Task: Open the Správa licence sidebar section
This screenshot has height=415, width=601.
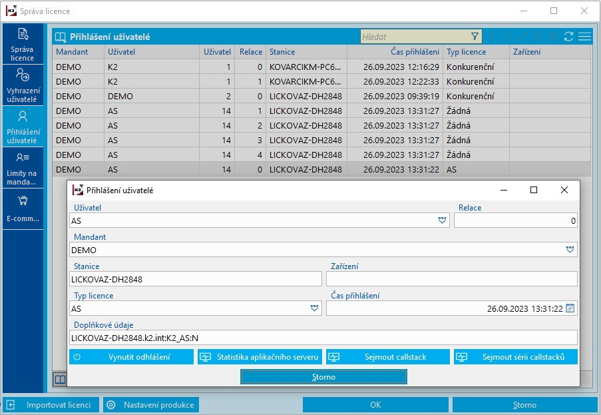Action: click(23, 44)
